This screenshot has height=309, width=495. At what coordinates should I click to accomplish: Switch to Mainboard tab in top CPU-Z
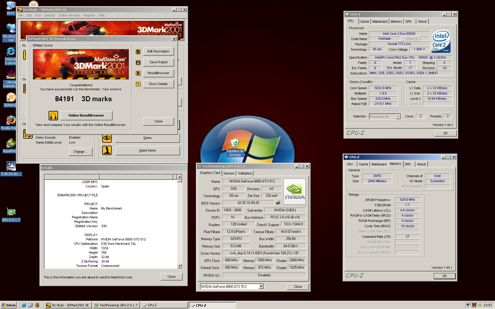tap(380, 21)
